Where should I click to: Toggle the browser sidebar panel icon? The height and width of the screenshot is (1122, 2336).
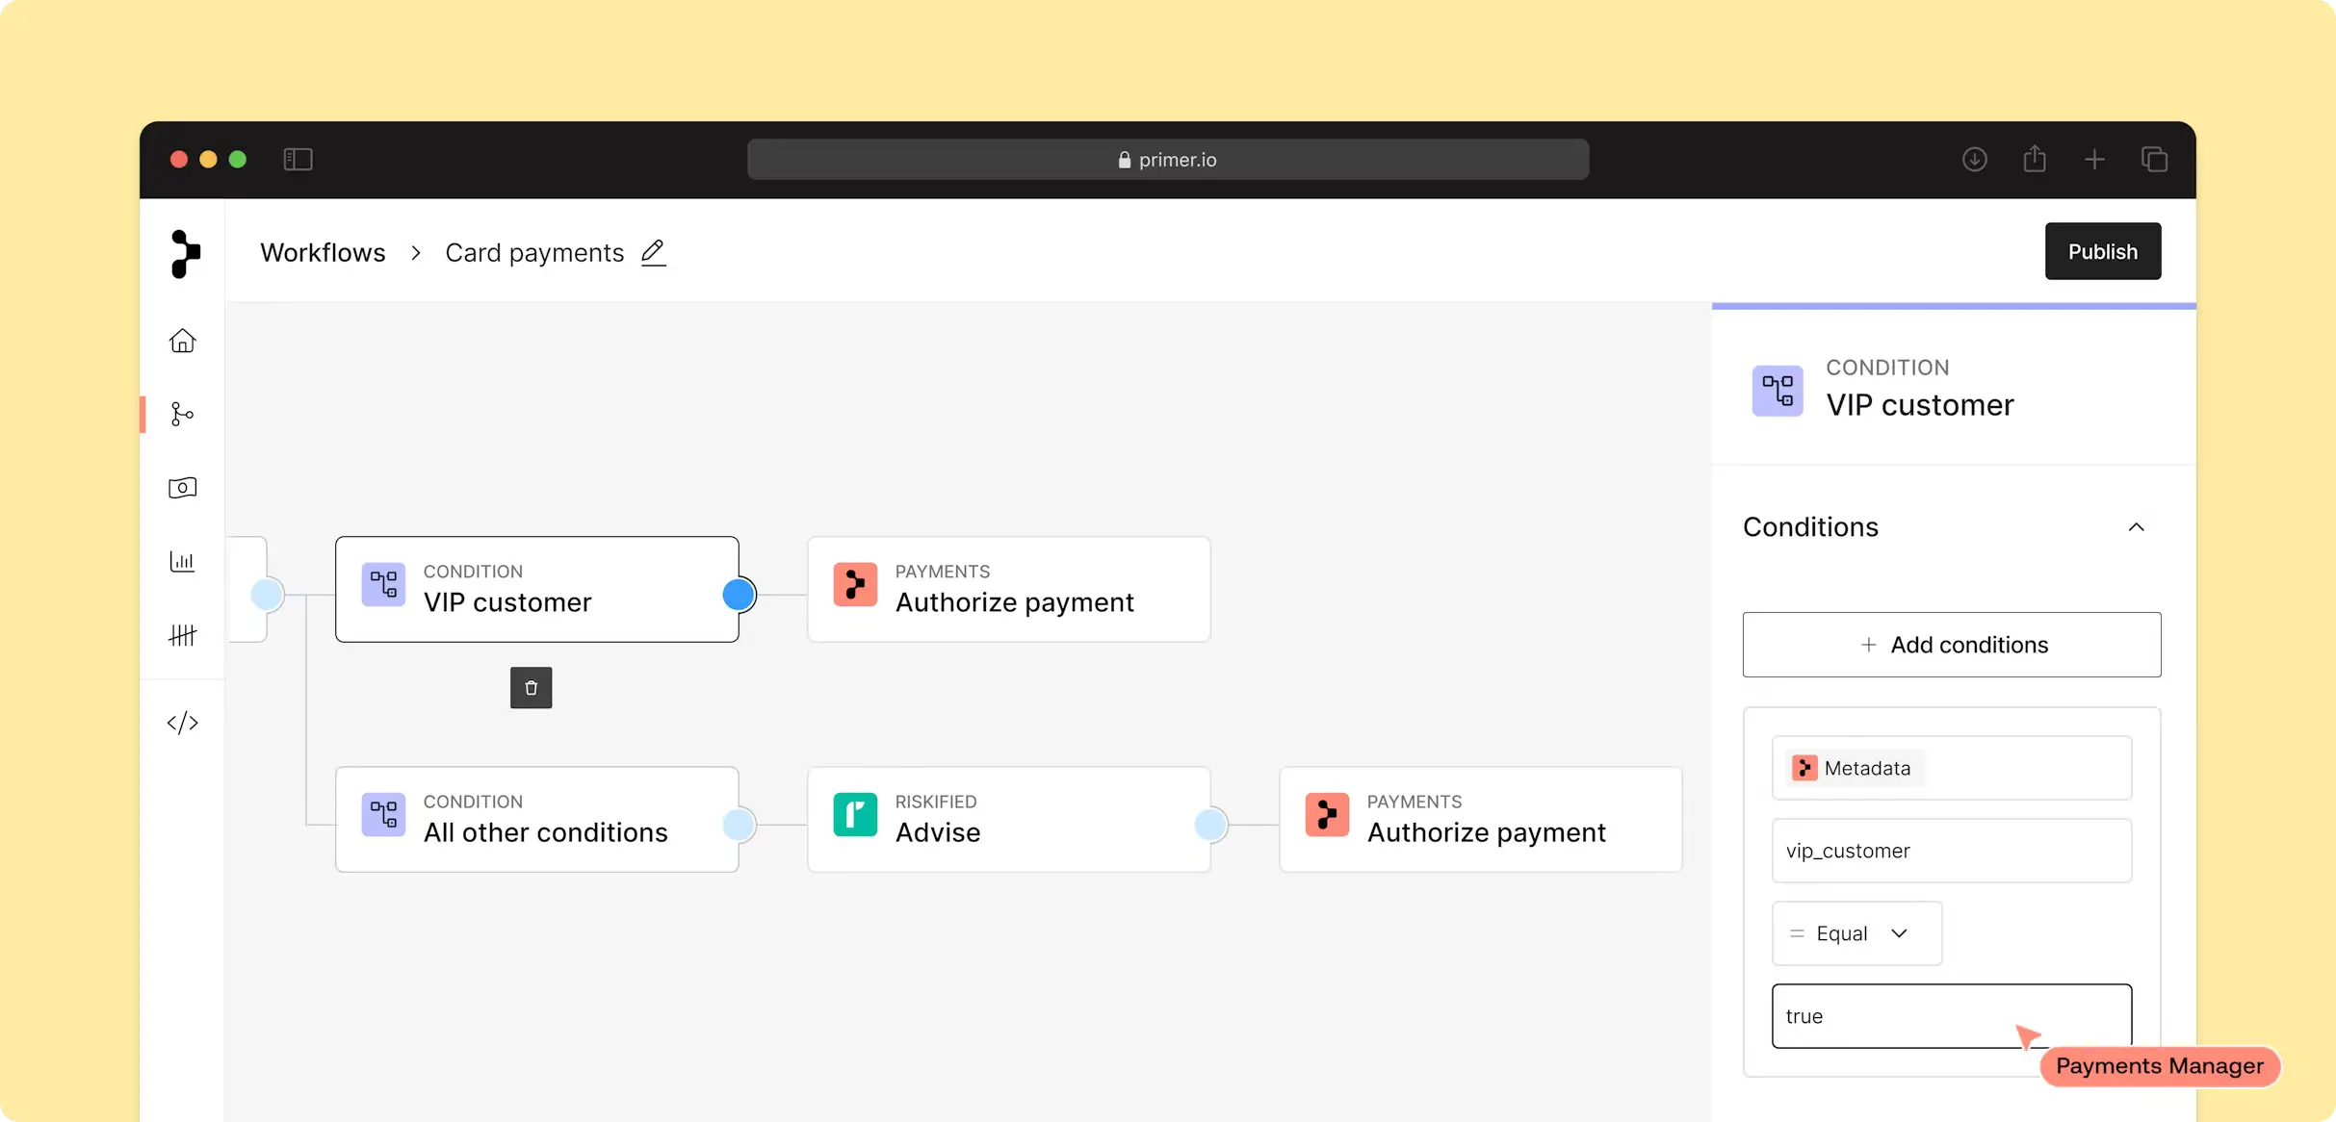[x=298, y=160]
